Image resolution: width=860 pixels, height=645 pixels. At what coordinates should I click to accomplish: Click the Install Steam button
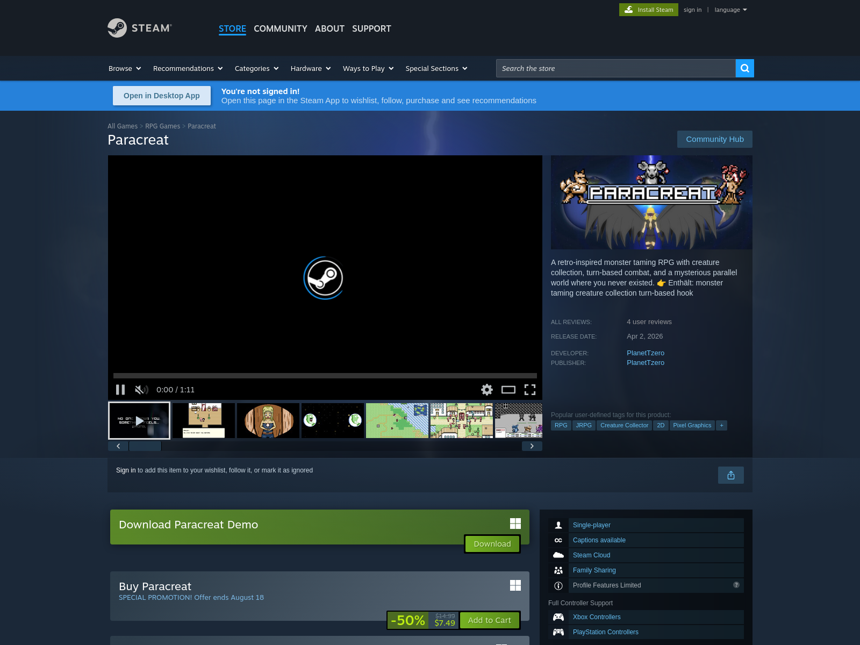coord(649,10)
